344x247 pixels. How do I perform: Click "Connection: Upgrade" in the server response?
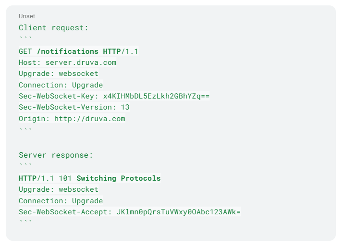pos(61,201)
